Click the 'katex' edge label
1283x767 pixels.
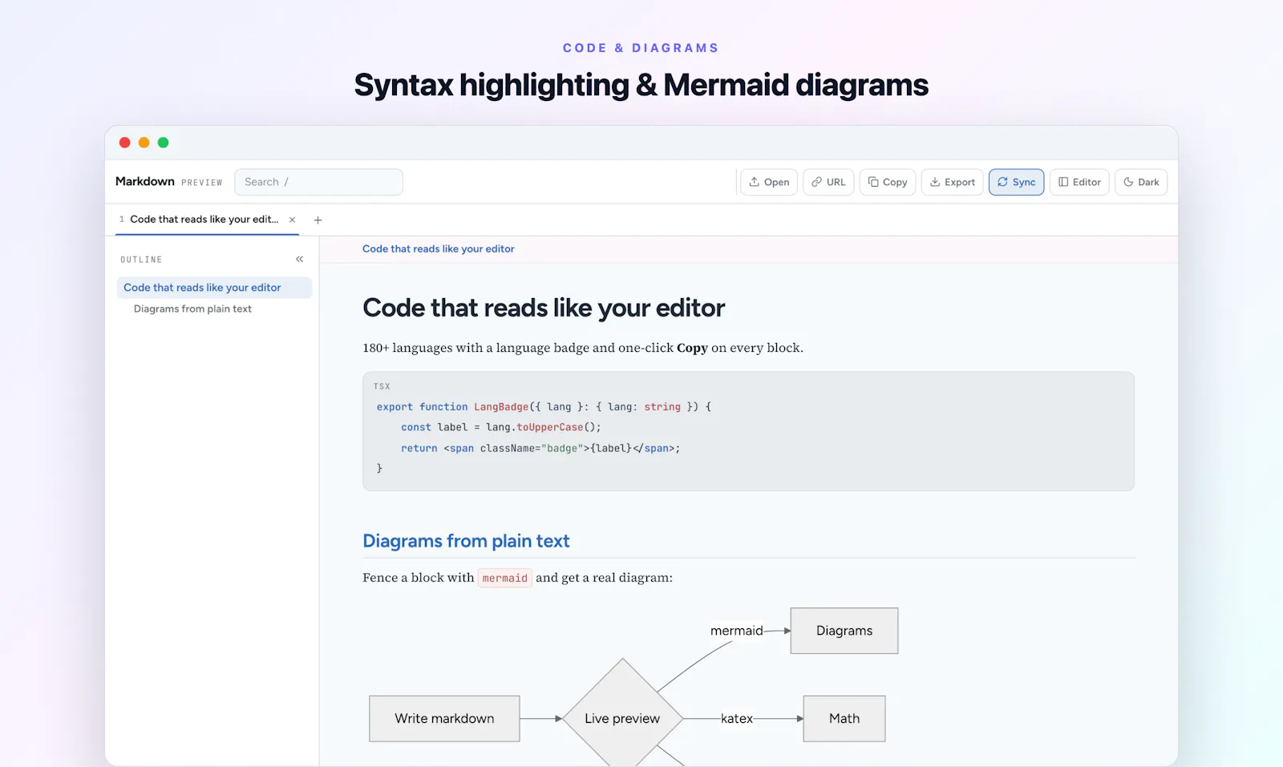click(x=737, y=719)
